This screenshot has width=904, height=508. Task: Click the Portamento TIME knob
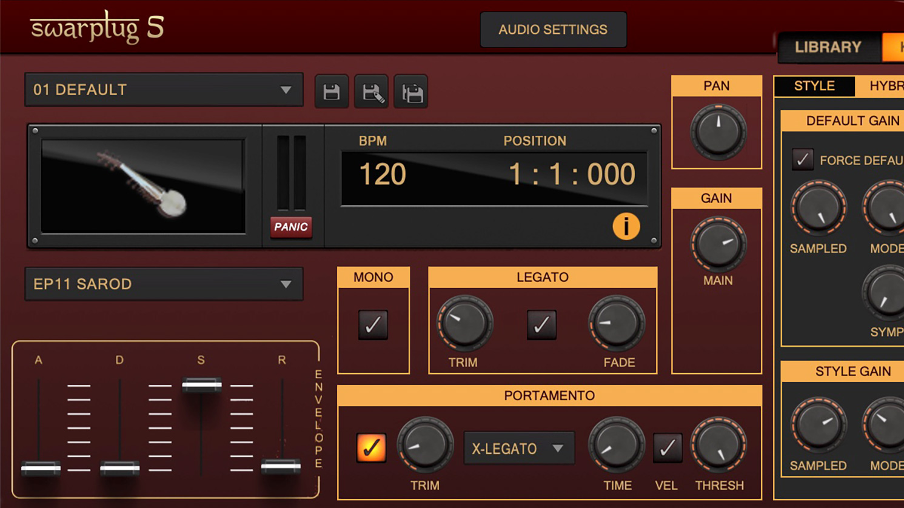click(x=617, y=446)
